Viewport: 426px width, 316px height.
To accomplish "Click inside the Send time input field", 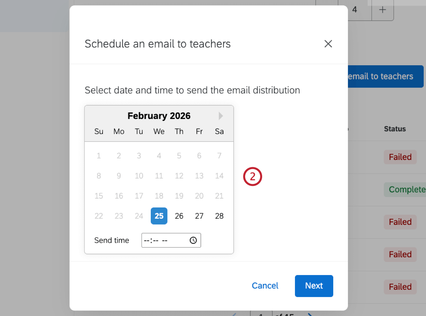I will (x=164, y=240).
